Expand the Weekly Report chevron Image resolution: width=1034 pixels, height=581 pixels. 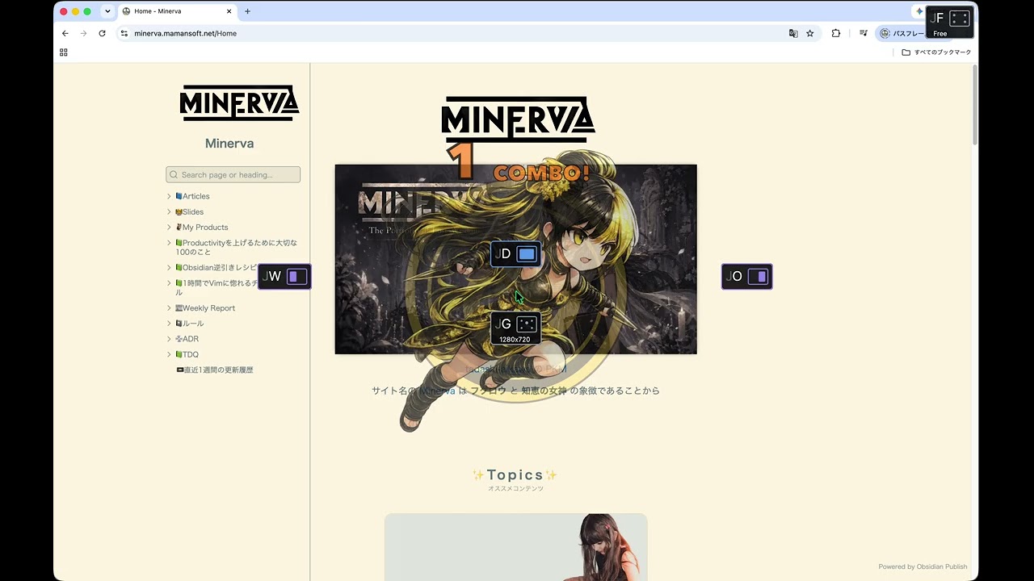(169, 307)
